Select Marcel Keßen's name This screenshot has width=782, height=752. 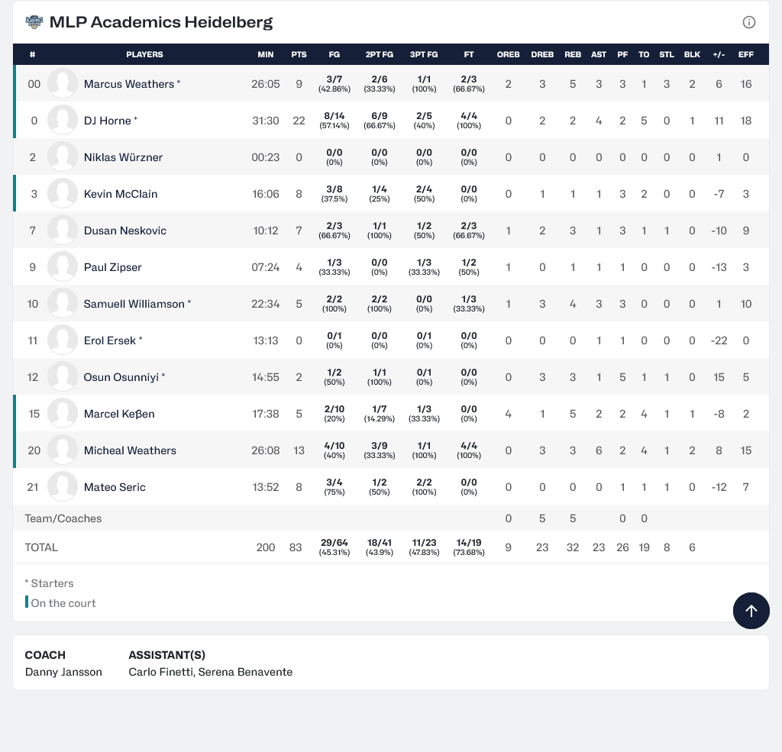pyautogui.click(x=119, y=414)
